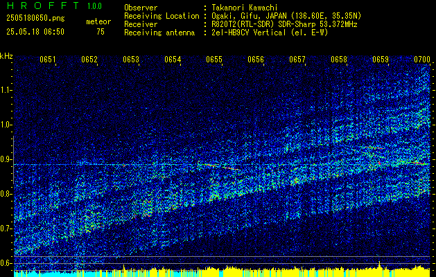Click the gray vertical range bar near 0.9 kHz
This screenshot has height=277, width=436.
click(x=13, y=160)
